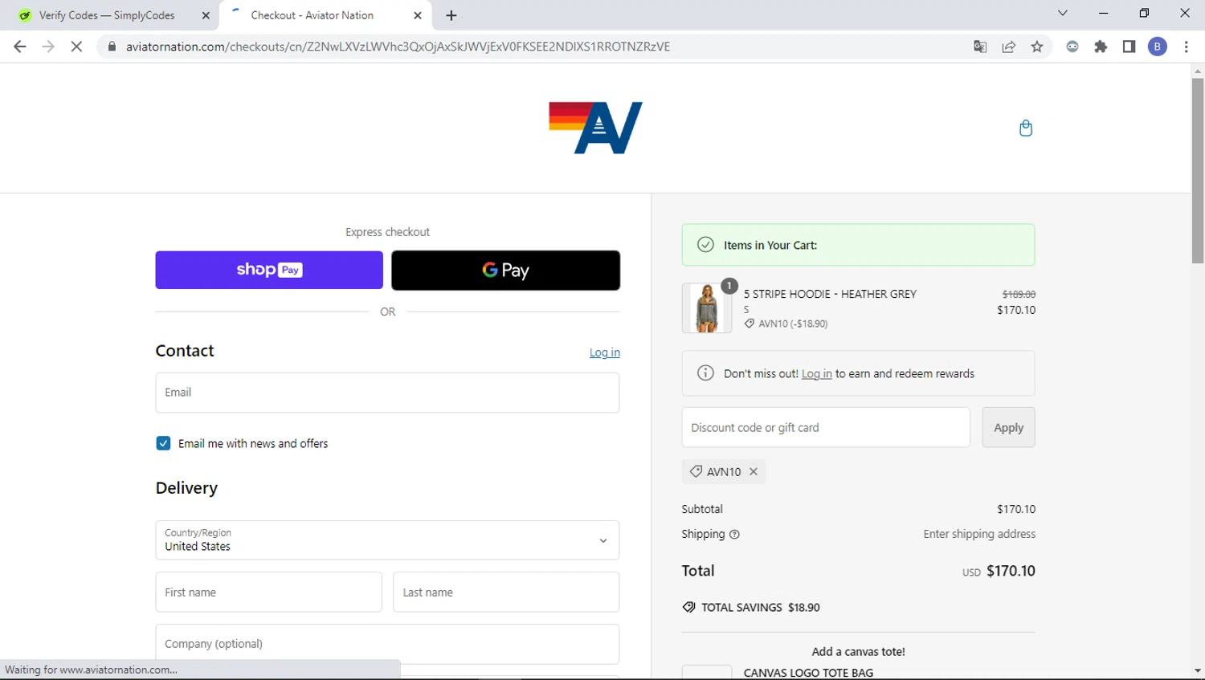Click the Last name field
This screenshot has height=680, width=1205.
(506, 592)
